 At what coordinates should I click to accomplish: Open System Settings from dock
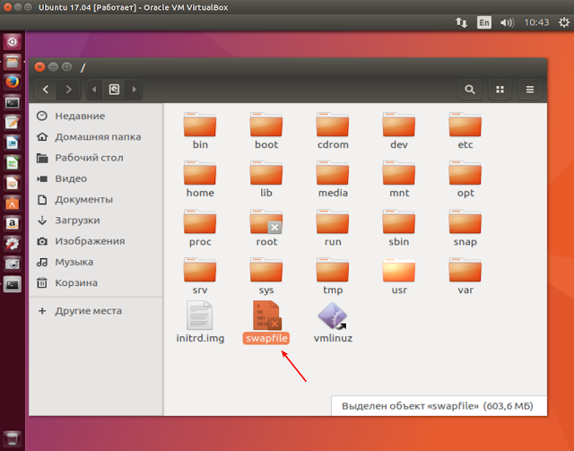pos(12,243)
